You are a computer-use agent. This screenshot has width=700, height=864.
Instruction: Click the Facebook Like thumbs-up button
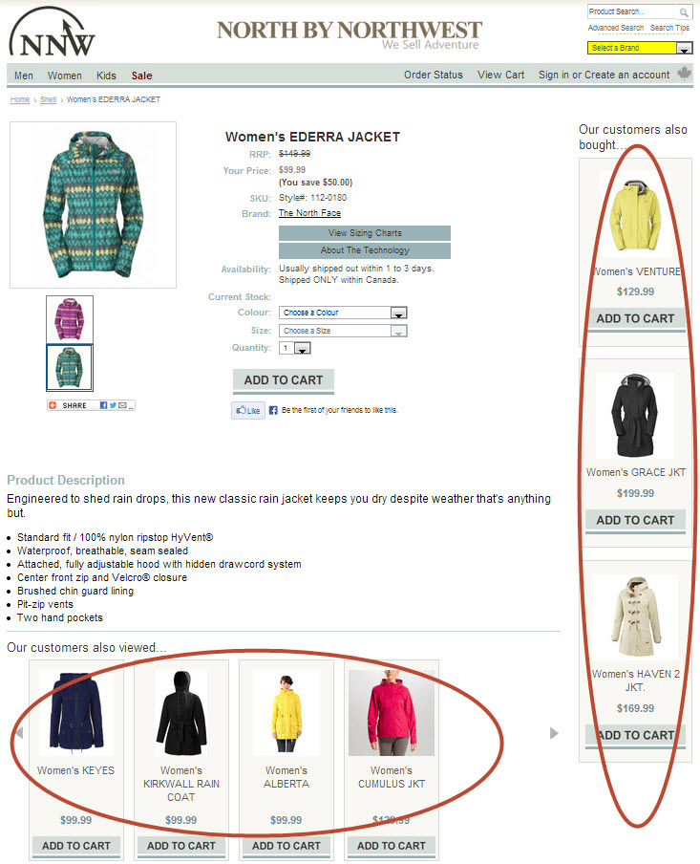[x=248, y=411]
